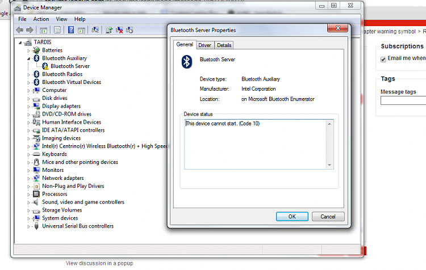Switch to the Driver tab
This screenshot has width=426, height=270.
204,45
